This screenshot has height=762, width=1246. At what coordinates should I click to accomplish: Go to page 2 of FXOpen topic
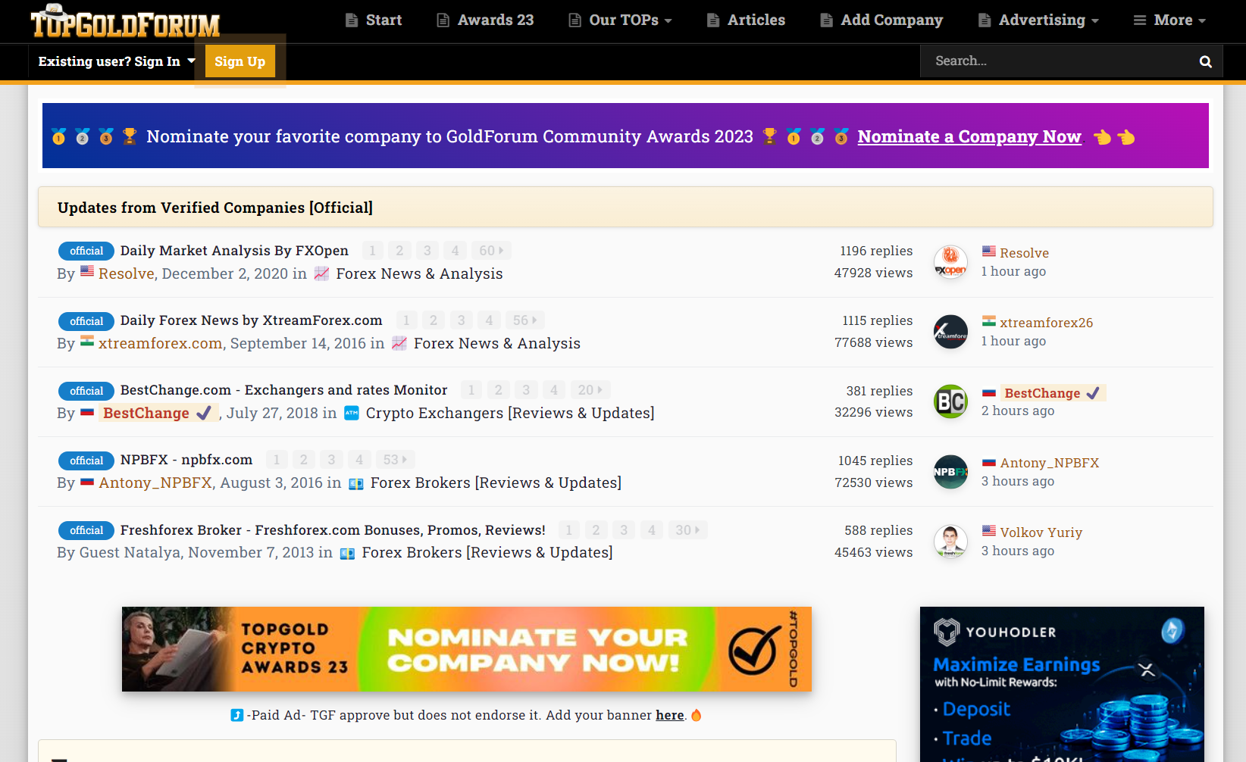point(399,251)
